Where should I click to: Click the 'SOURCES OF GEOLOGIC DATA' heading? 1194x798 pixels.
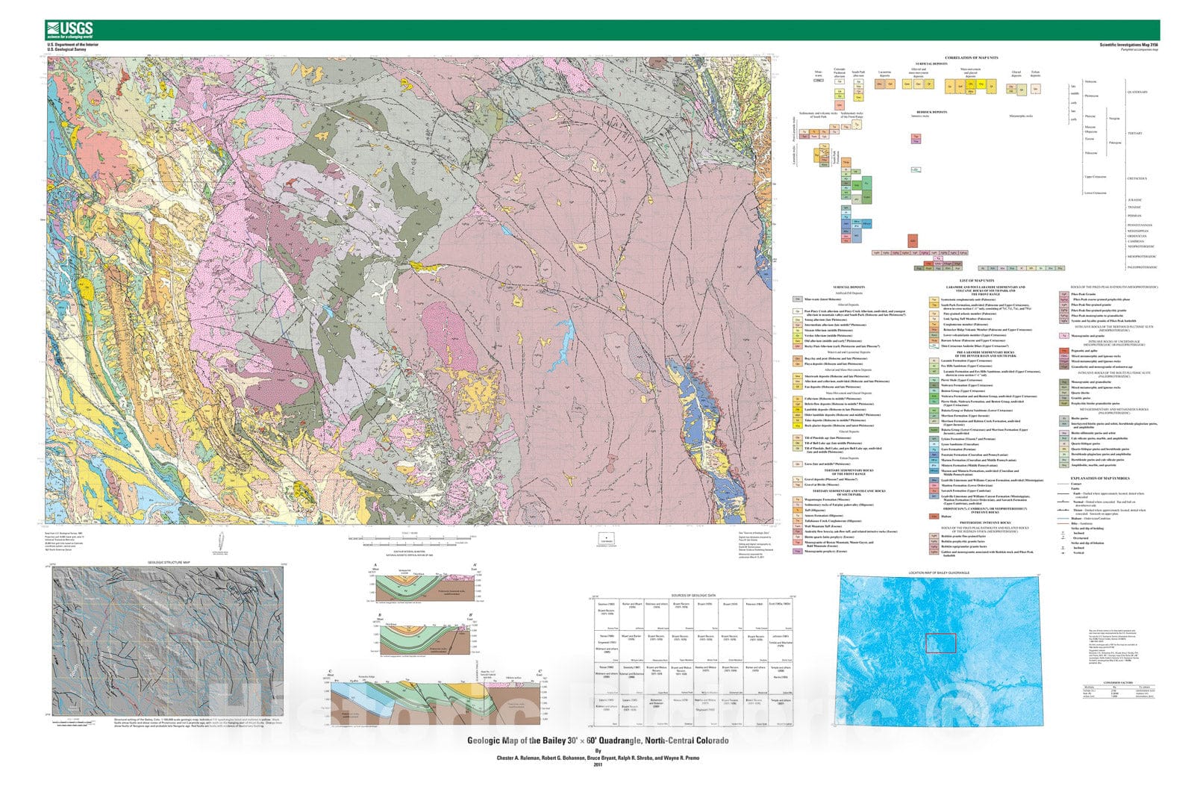693,595
